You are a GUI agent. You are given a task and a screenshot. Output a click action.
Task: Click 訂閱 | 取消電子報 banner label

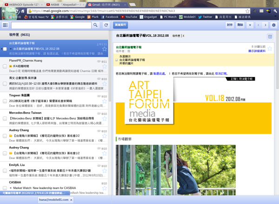tap(241, 79)
